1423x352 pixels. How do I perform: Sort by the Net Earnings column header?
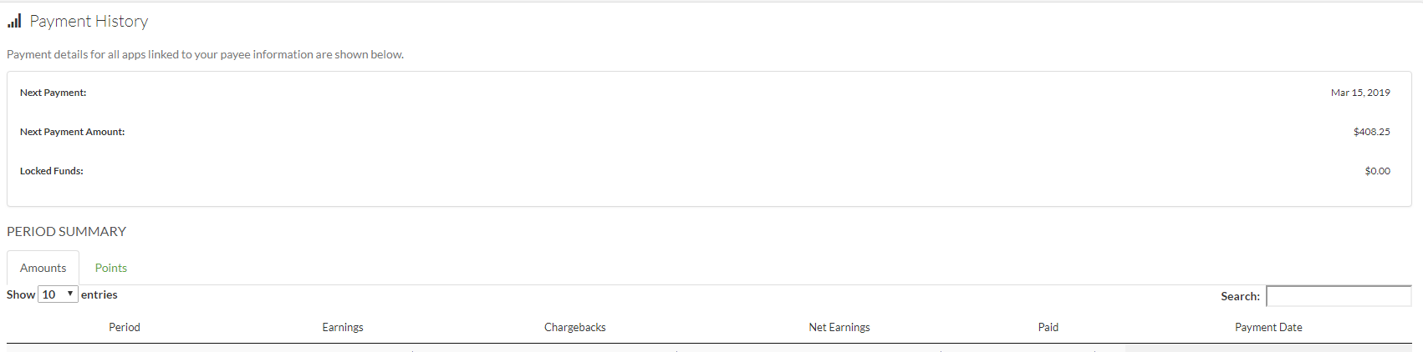pos(839,327)
